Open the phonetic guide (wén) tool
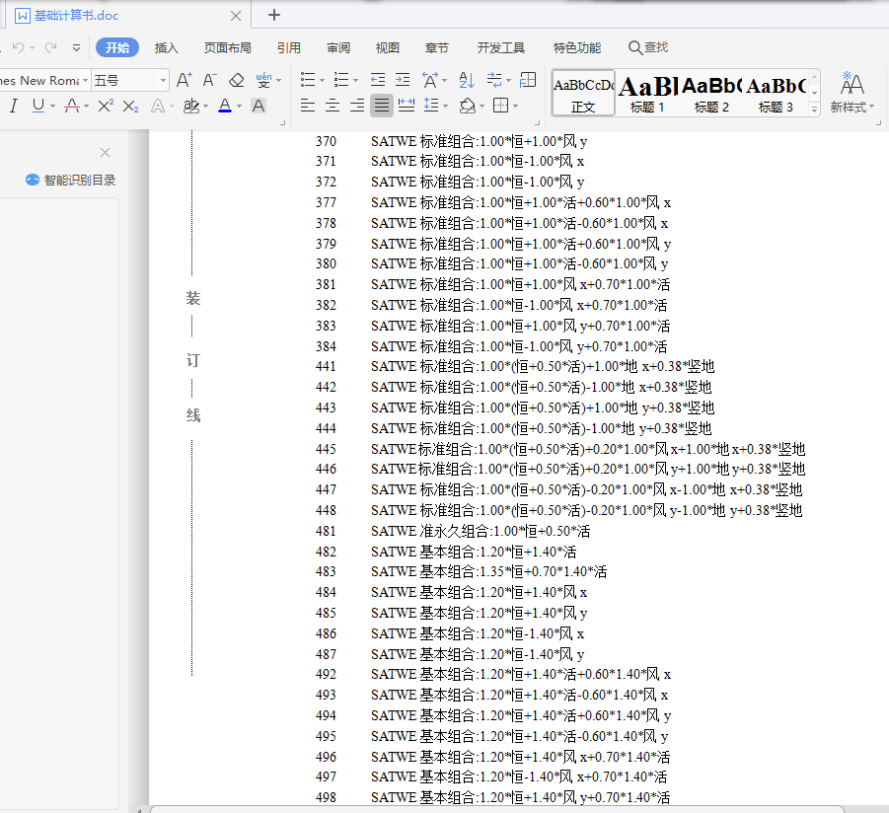Image resolution: width=889 pixels, height=813 pixels. click(263, 80)
